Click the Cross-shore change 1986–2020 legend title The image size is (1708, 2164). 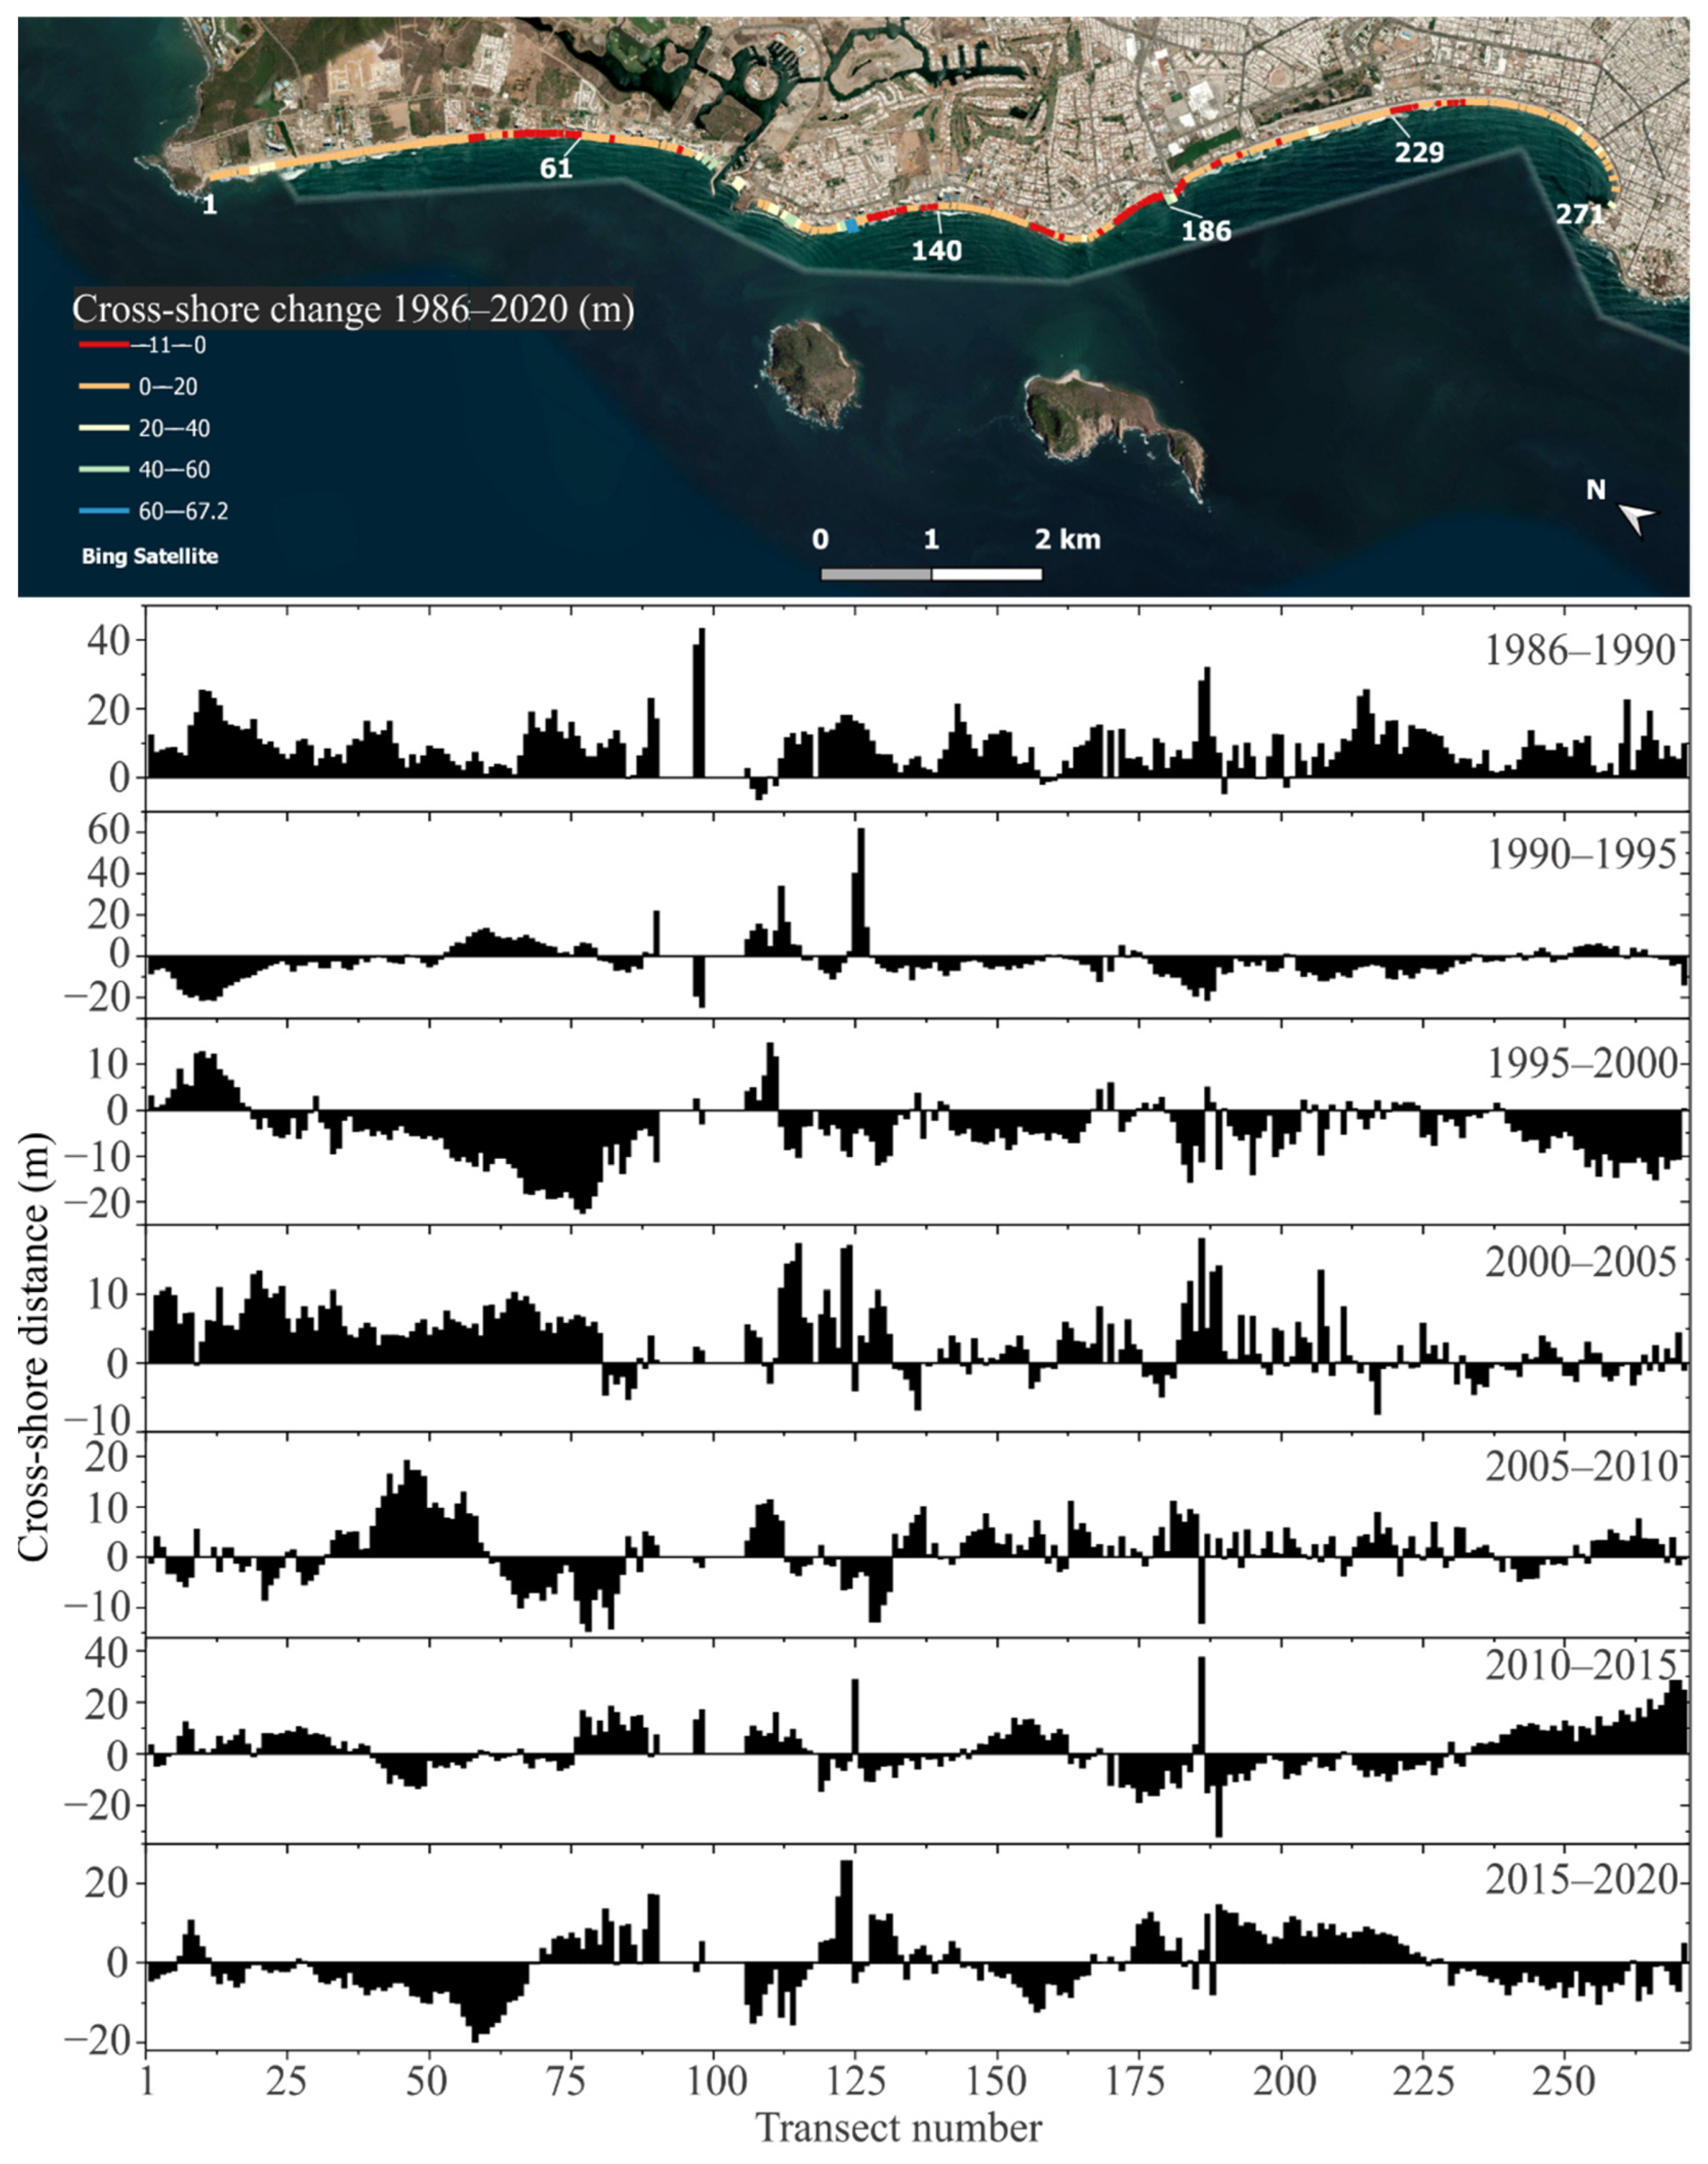click(353, 310)
